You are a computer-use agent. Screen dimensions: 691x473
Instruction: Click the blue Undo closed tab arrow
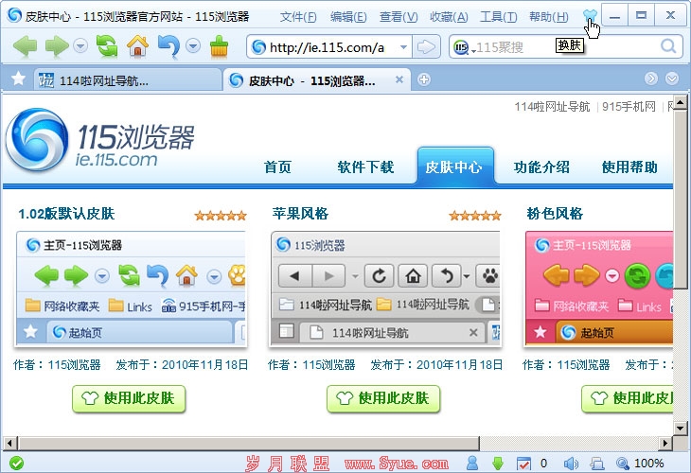pyautogui.click(x=168, y=46)
